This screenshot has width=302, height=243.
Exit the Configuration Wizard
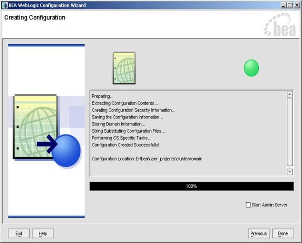(x=19, y=233)
